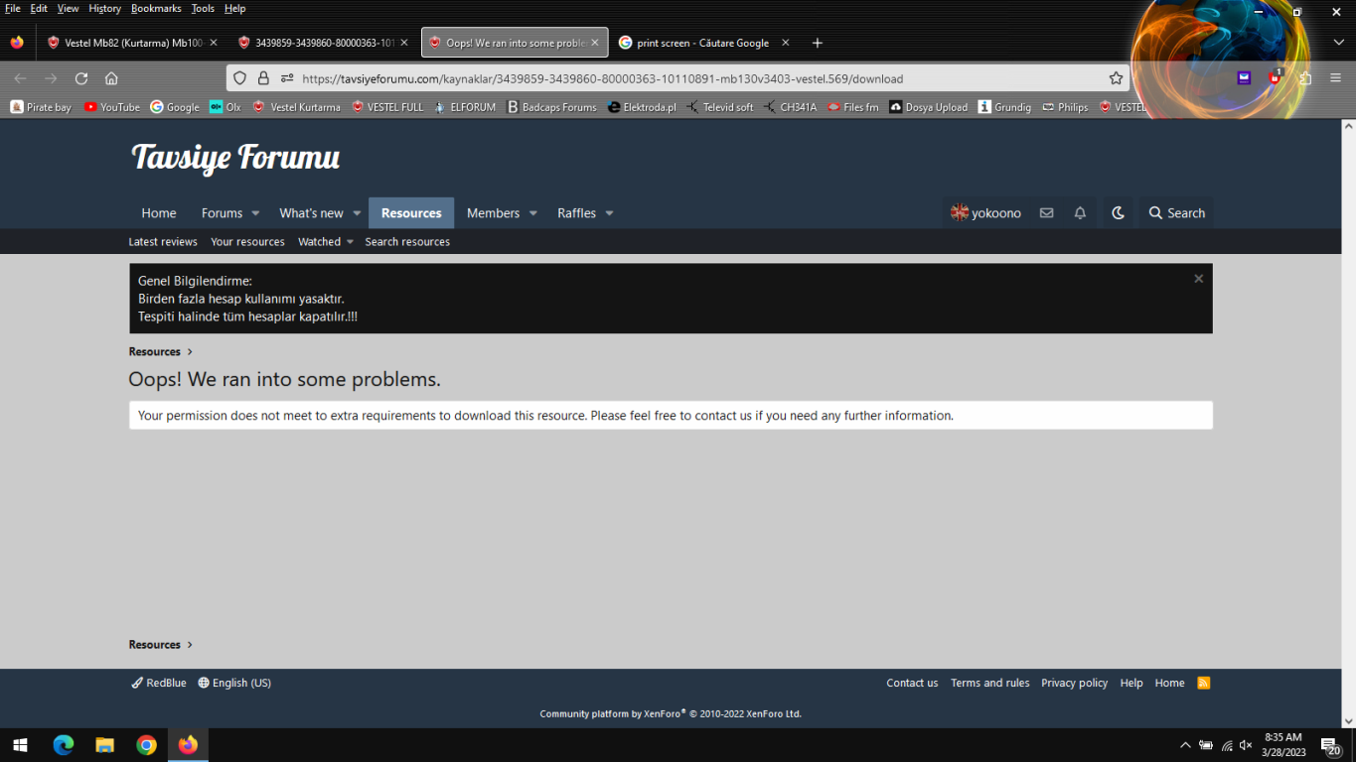Open the Olx bookmark
This screenshot has width=1356, height=762.
226,107
